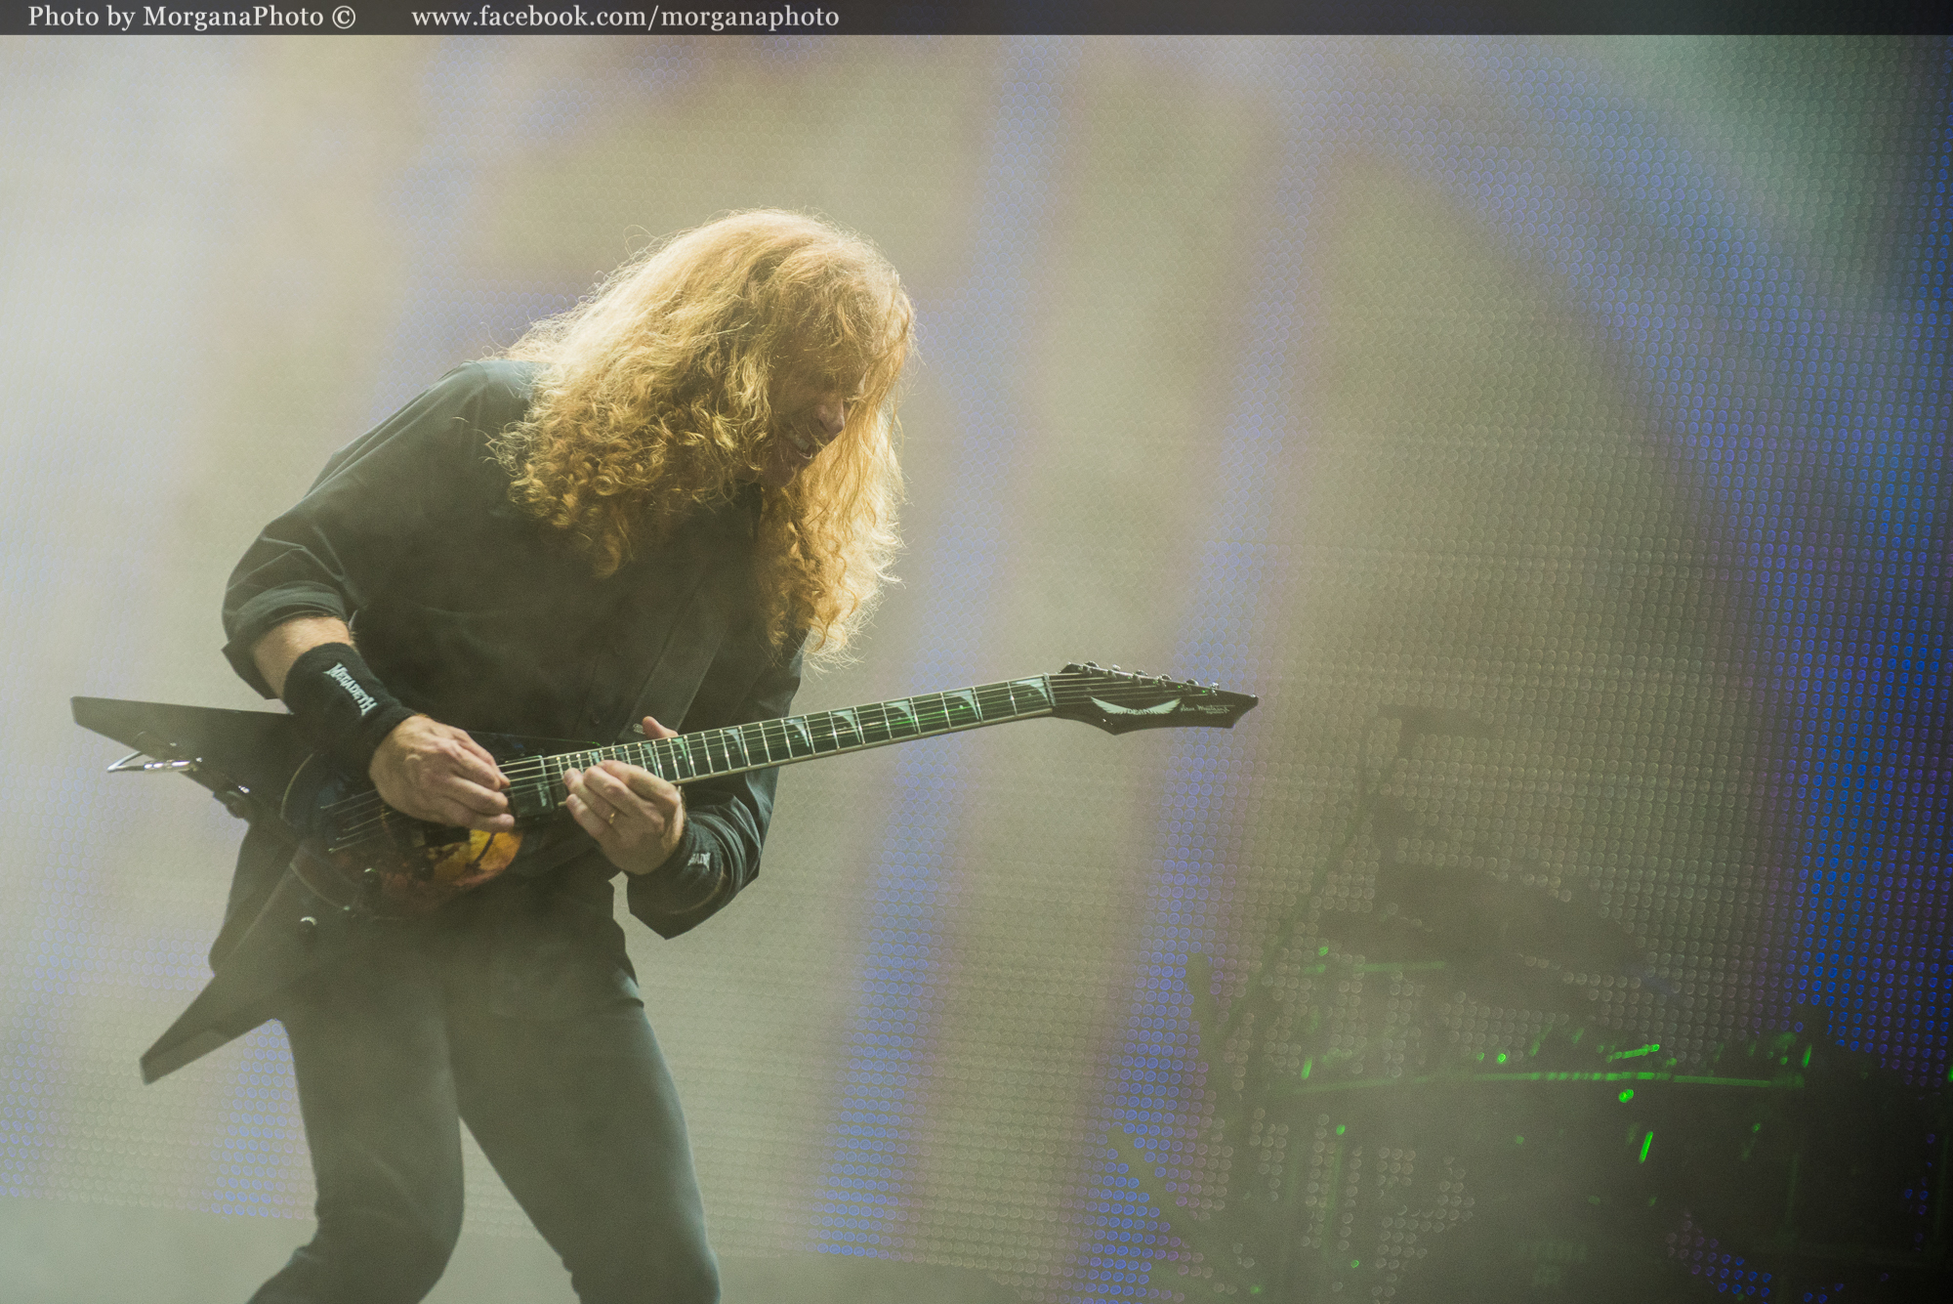Click the www.facebook.com/morganaphoto link
This screenshot has height=1304, width=1953.
(625, 17)
